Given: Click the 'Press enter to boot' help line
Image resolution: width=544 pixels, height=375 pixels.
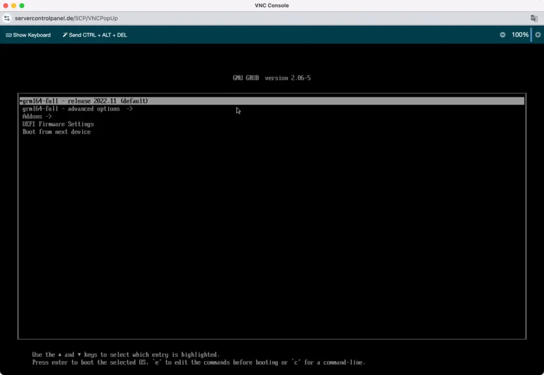Looking at the screenshot, I should click(x=199, y=362).
